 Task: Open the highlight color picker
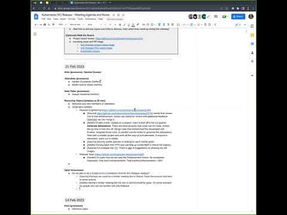pos(138,24)
